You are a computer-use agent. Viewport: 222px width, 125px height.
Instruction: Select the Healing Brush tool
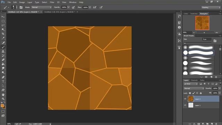[x=3, y=43]
